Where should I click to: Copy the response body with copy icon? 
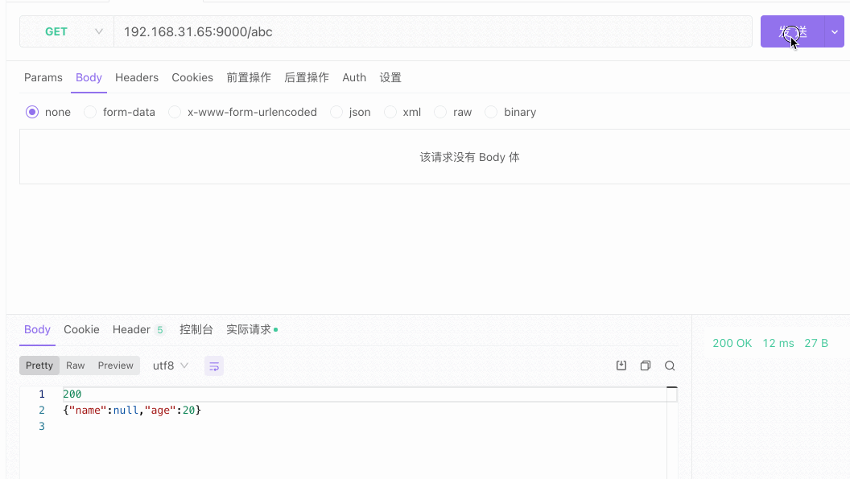click(x=646, y=365)
